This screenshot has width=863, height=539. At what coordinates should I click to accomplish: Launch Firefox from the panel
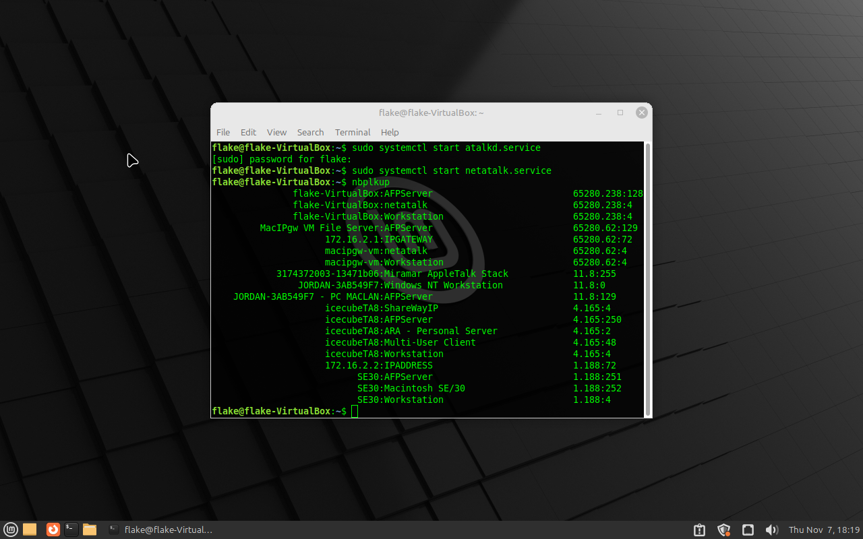point(53,530)
